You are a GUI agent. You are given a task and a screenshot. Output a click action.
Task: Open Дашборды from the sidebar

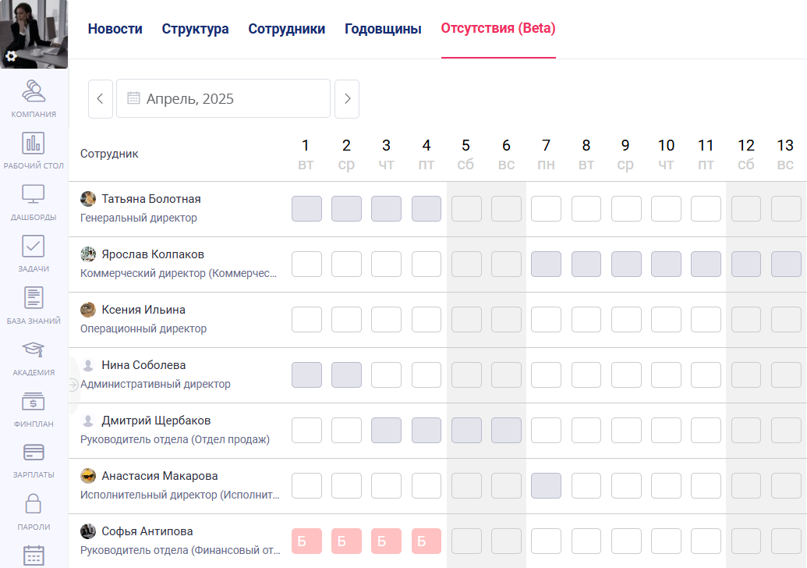point(34,201)
